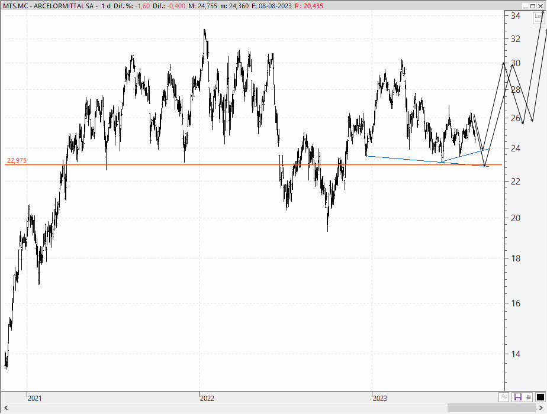This screenshot has height=414, width=547.
Task: Click the 20 price axis label
Action: [x=516, y=218]
